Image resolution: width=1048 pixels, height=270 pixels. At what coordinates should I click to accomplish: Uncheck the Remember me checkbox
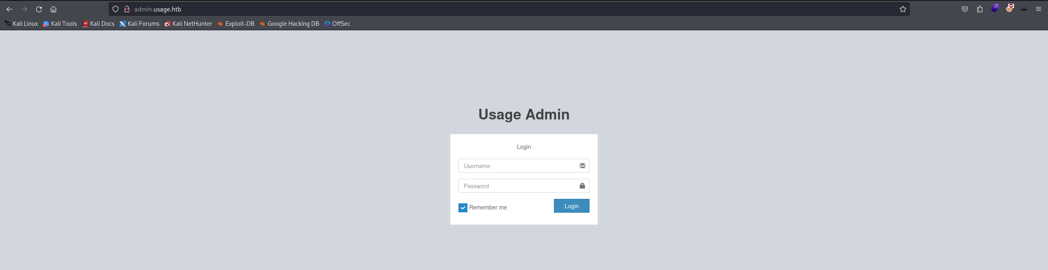[463, 208]
